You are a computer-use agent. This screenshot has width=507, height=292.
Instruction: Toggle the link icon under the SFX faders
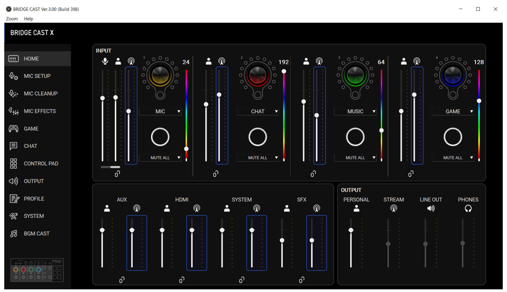pyautogui.click(x=301, y=280)
